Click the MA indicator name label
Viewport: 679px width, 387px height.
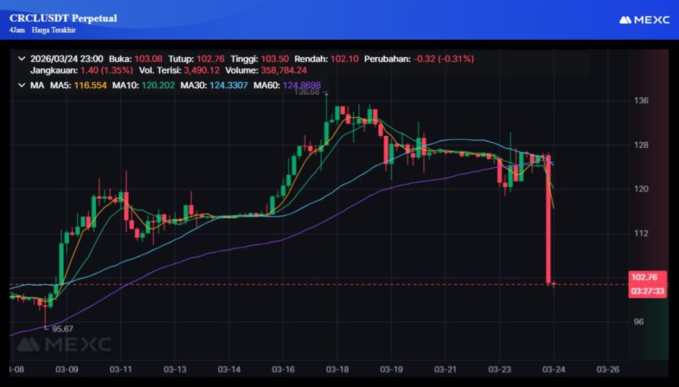pos(36,85)
